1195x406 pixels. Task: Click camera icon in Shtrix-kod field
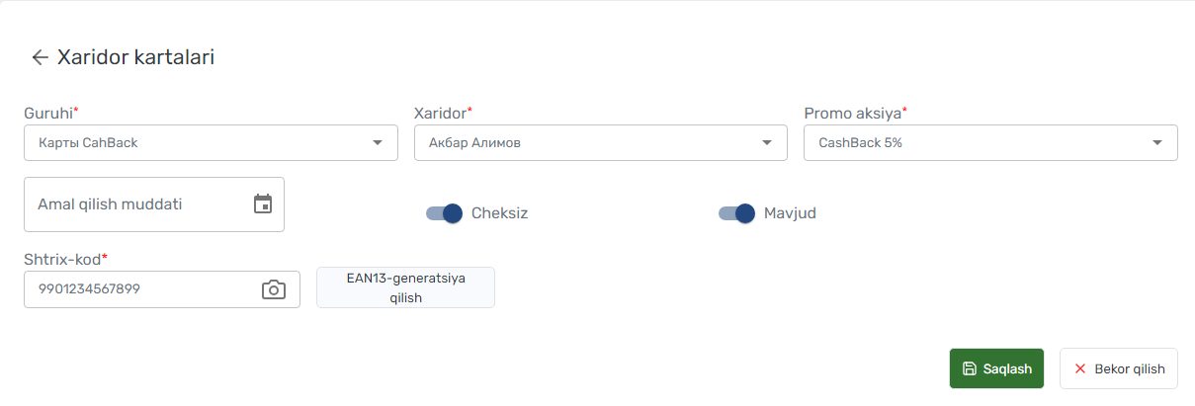click(x=273, y=289)
